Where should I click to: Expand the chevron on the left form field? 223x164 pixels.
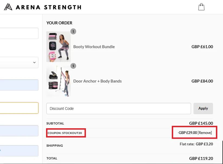(34, 63)
